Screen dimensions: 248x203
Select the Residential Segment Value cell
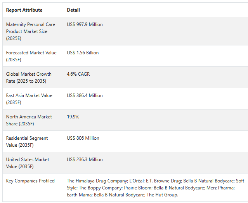coord(27,142)
